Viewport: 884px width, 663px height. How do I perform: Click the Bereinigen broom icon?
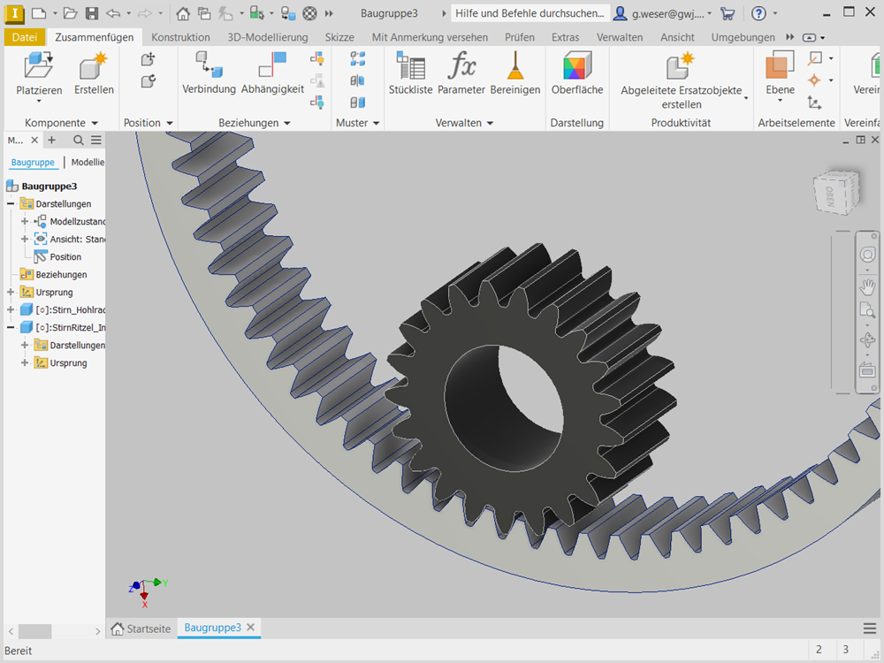514,68
